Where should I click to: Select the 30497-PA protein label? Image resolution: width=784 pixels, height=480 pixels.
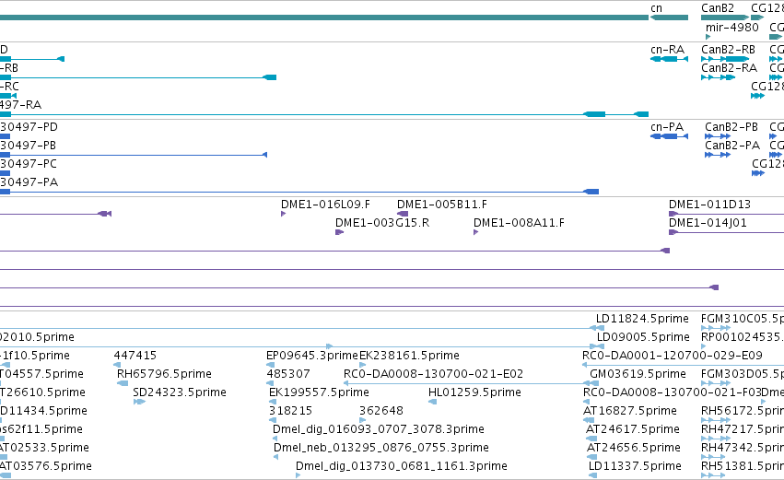(x=29, y=182)
